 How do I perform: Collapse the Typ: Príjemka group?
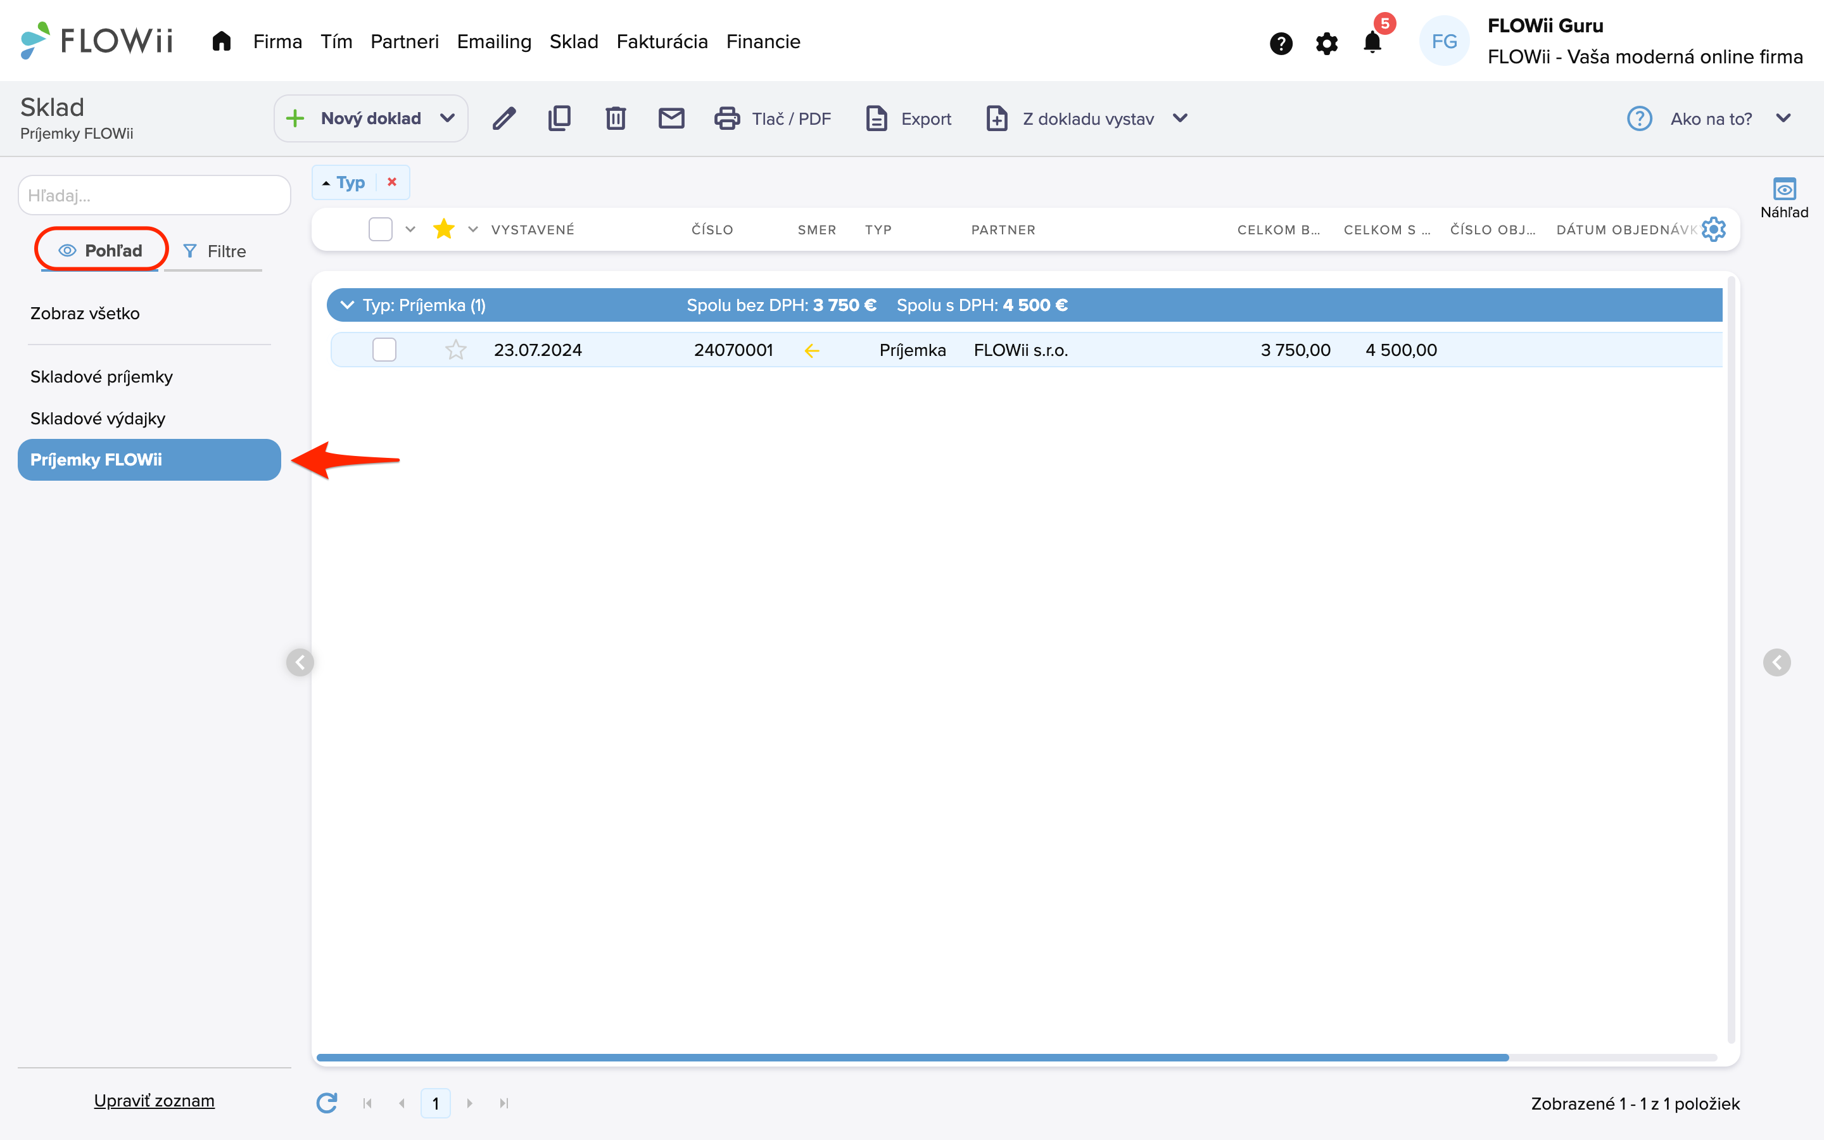pyautogui.click(x=348, y=305)
